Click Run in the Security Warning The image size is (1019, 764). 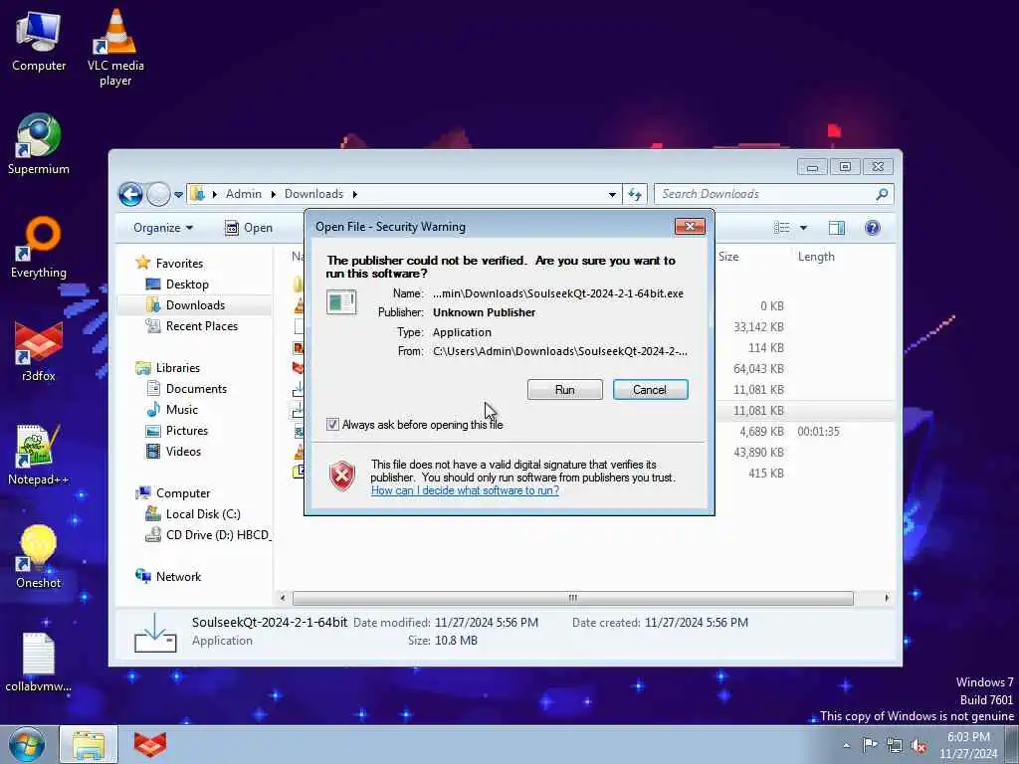tap(565, 390)
